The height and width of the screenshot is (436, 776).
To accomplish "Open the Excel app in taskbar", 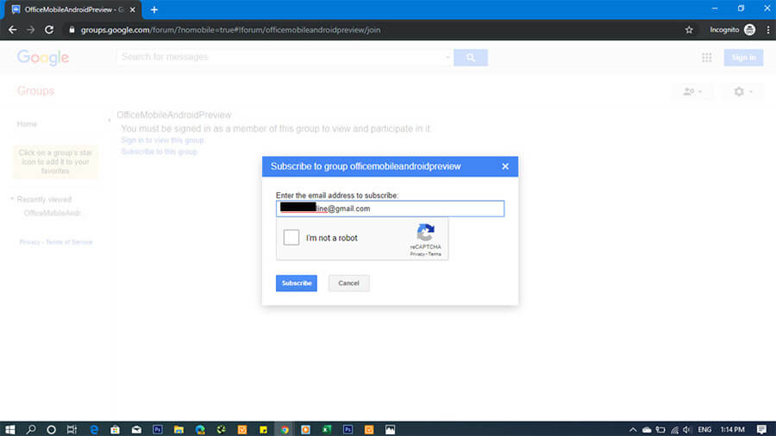I will point(327,428).
